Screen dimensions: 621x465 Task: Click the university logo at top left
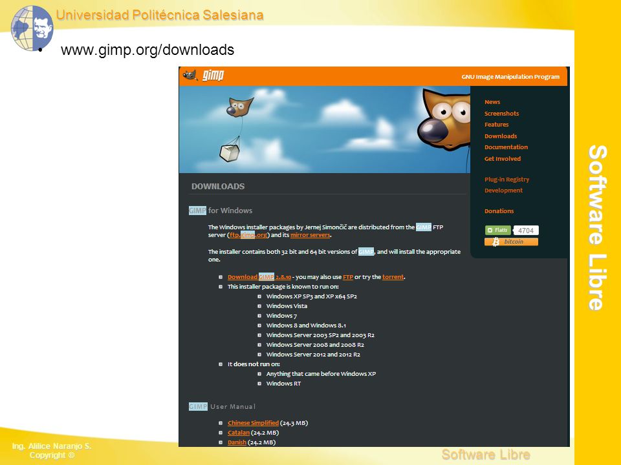tap(32, 28)
